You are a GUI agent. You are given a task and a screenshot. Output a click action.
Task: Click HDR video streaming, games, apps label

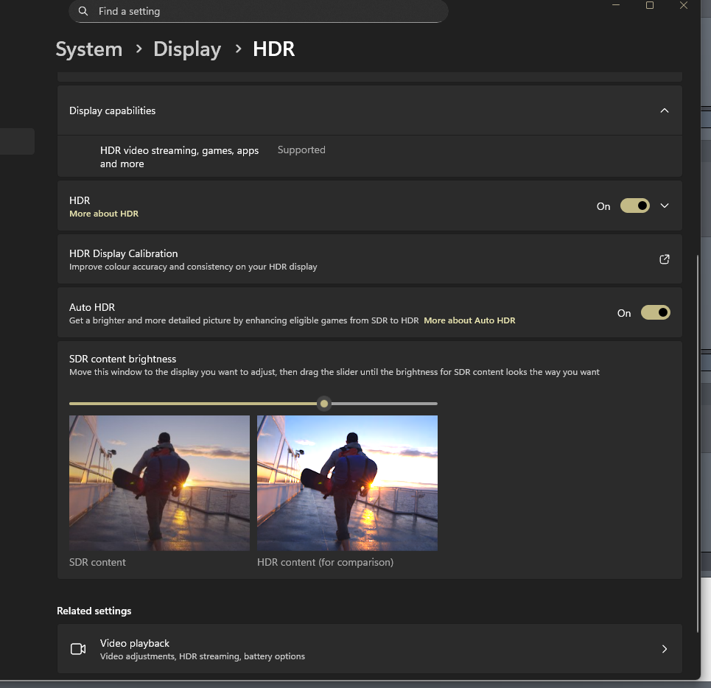[180, 157]
